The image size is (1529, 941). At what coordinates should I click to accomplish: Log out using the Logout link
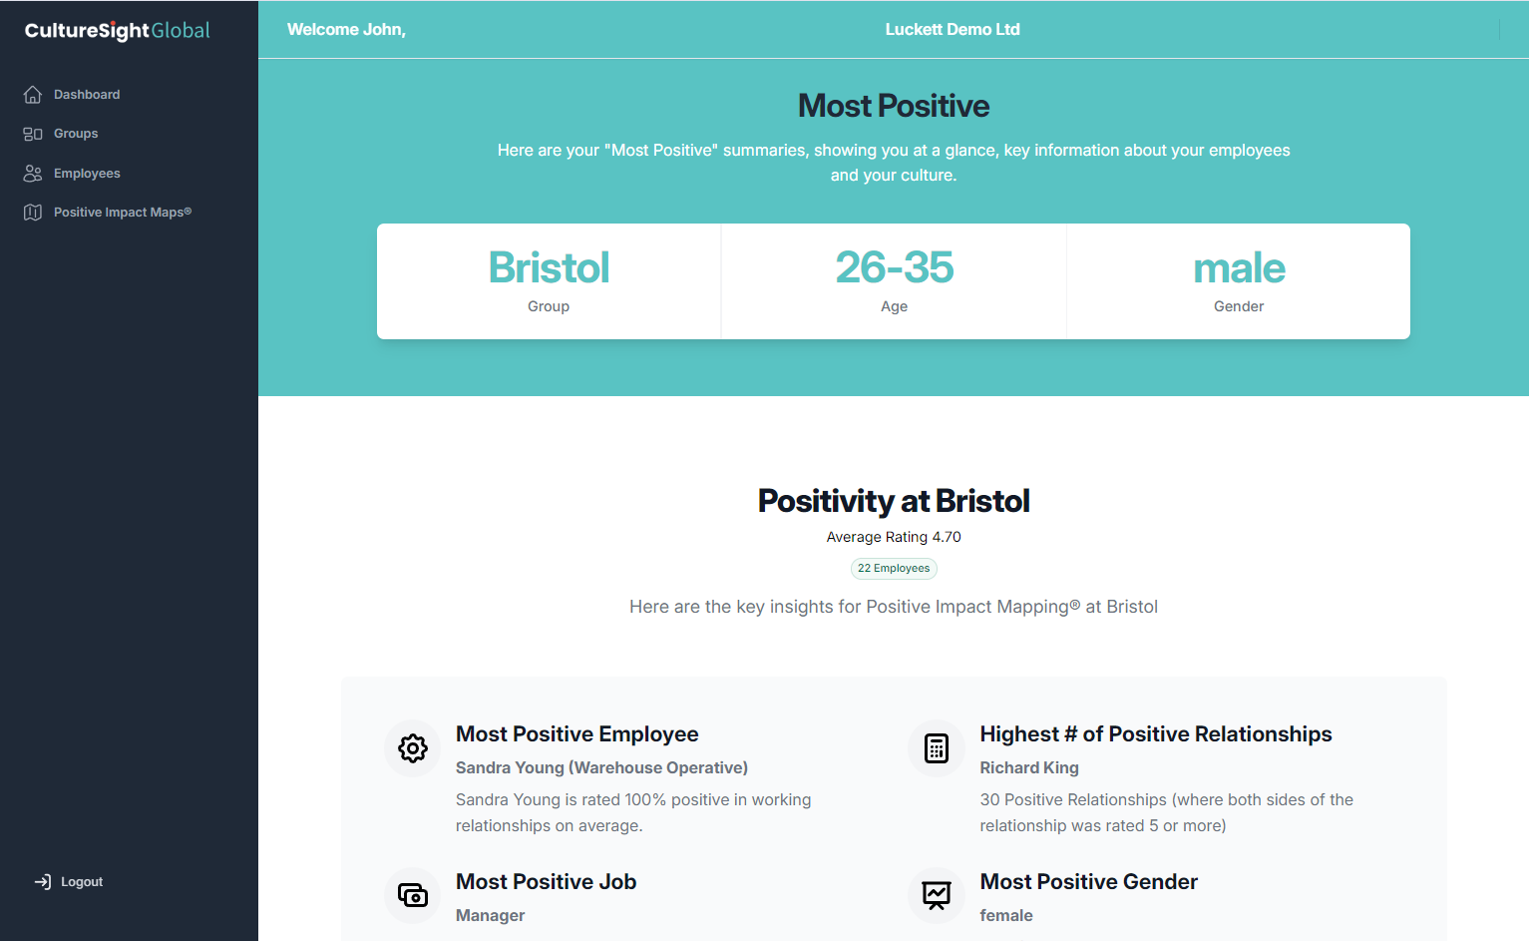tap(82, 882)
